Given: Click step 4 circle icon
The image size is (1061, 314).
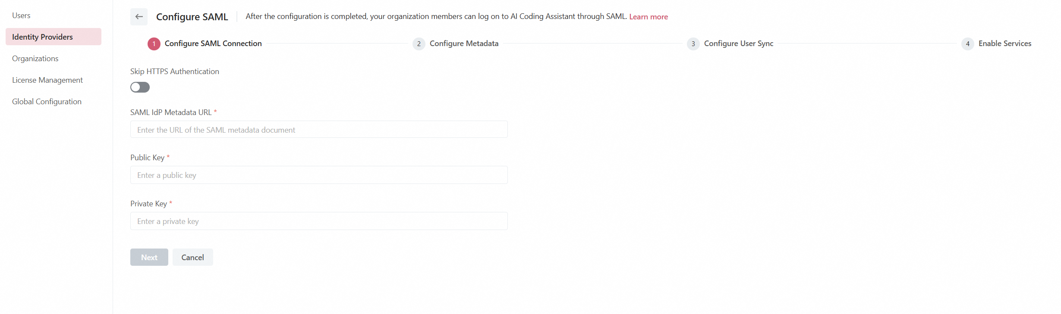Looking at the screenshot, I should click(967, 44).
